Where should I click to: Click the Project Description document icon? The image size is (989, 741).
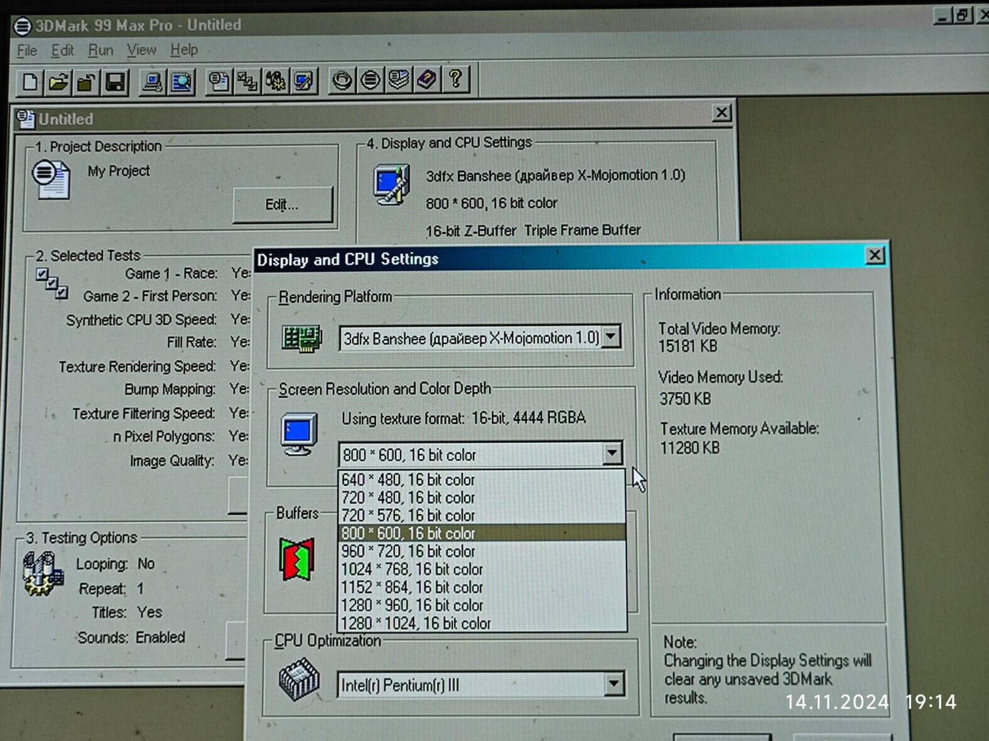51,179
